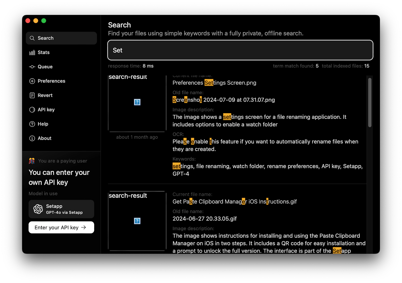Go to the About section
This screenshot has height=283, width=402.
click(44, 138)
